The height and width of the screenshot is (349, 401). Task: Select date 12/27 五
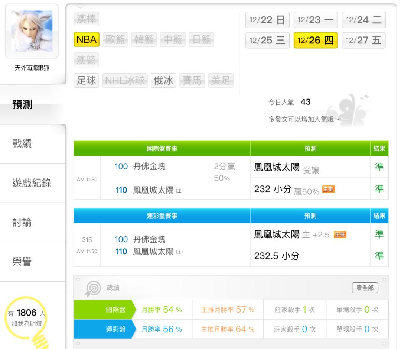[363, 40]
